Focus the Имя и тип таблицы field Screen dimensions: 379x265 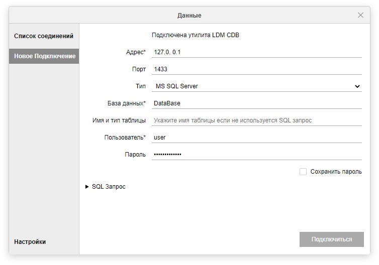point(256,120)
